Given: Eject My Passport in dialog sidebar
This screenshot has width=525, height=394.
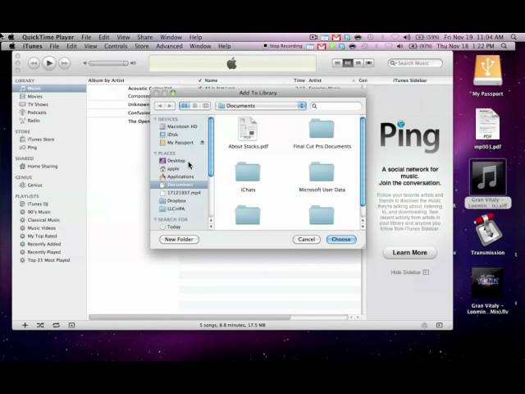Looking at the screenshot, I should click(x=203, y=143).
